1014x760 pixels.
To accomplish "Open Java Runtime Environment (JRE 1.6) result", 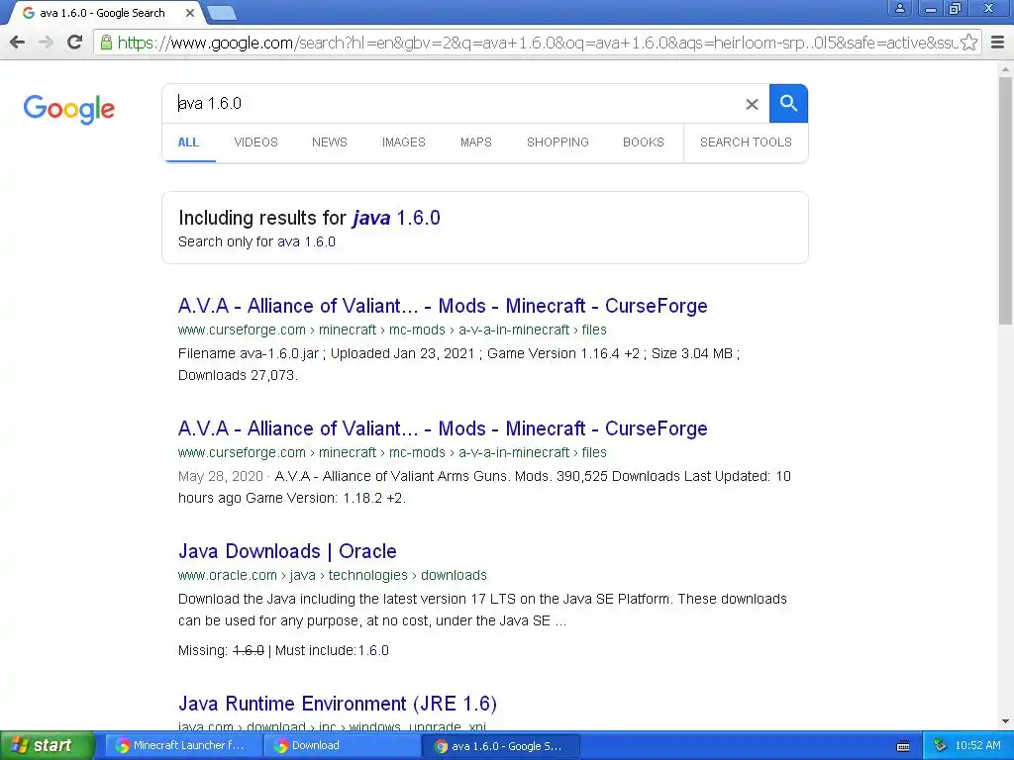I will tap(338, 704).
